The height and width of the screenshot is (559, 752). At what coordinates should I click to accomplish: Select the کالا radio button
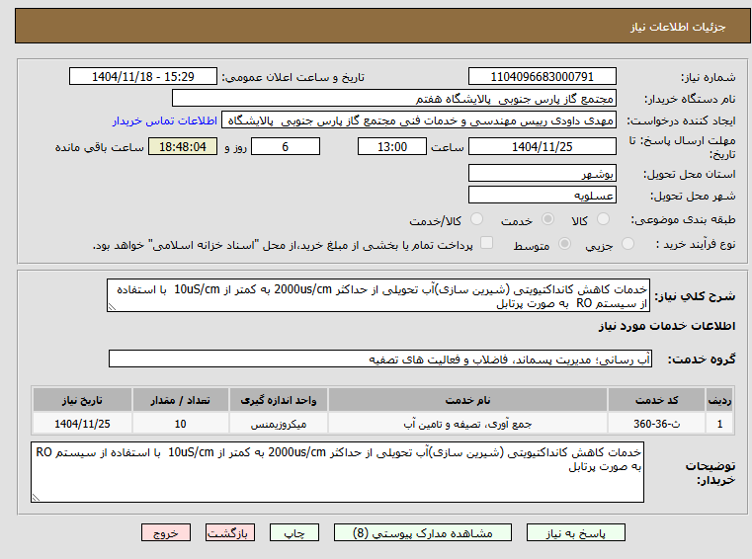[603, 219]
